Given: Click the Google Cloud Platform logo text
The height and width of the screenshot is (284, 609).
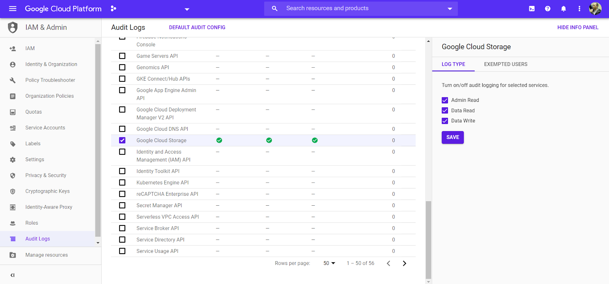Looking at the screenshot, I should (x=63, y=9).
